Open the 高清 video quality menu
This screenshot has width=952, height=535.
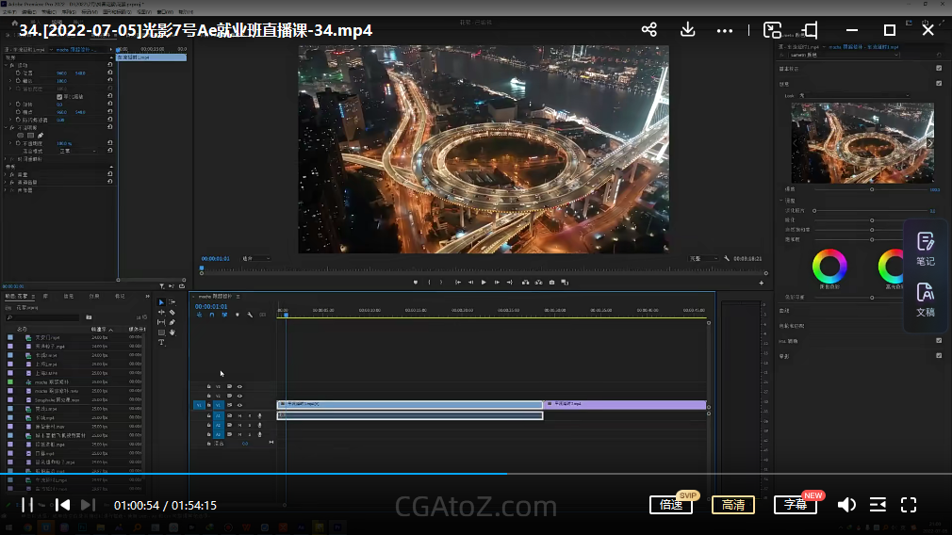(x=732, y=505)
